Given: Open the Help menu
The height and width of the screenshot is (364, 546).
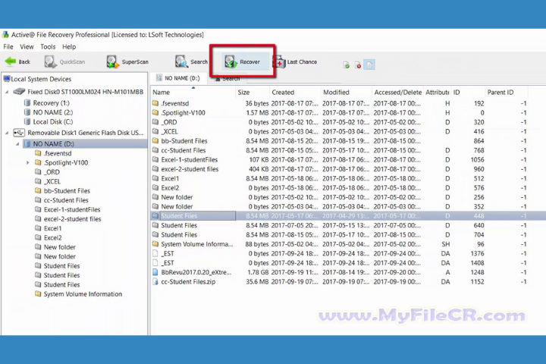Looking at the screenshot, I should point(69,47).
